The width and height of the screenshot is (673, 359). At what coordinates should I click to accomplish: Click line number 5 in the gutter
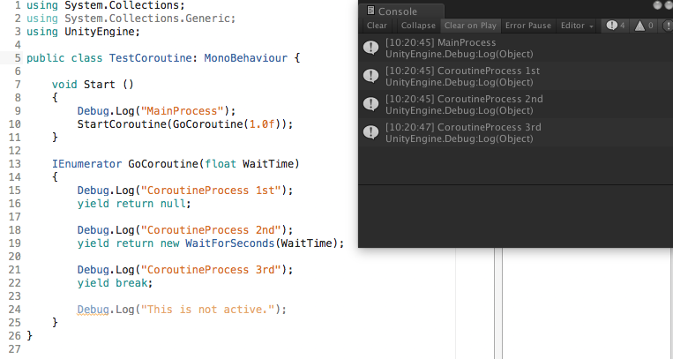(x=17, y=58)
